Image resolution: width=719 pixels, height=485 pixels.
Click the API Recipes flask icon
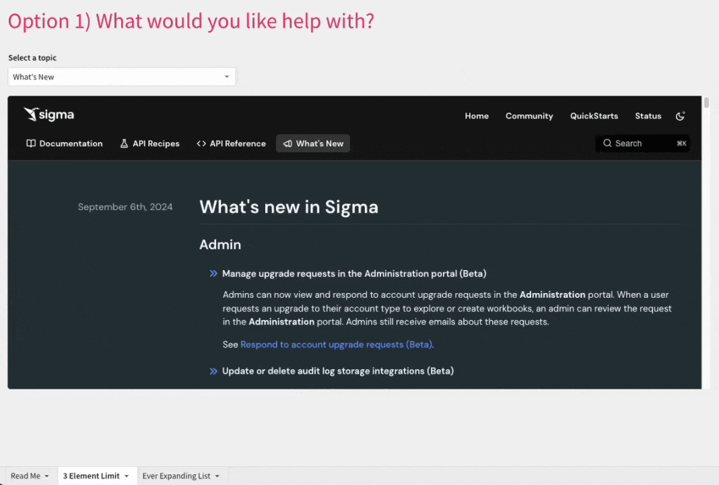[124, 143]
